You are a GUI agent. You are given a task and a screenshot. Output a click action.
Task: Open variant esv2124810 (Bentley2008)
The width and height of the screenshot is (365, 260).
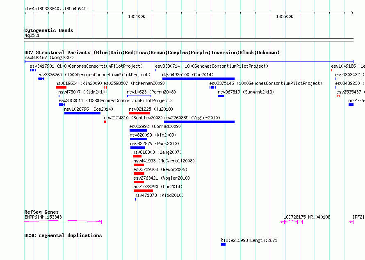(133, 118)
